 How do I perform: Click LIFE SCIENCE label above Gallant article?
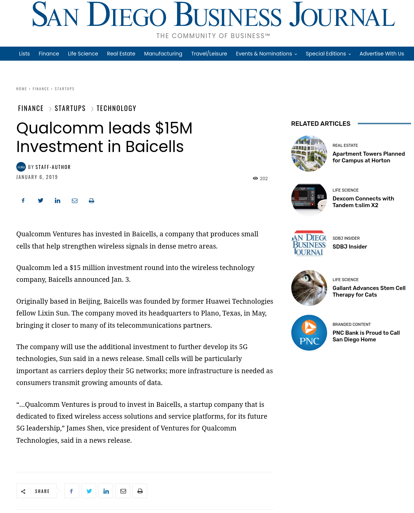pyautogui.click(x=345, y=280)
